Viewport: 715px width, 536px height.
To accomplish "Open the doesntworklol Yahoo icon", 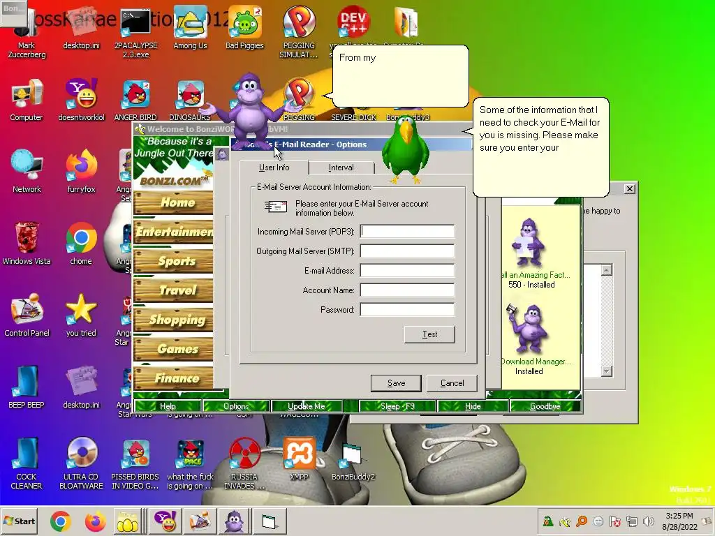I will pos(81,99).
